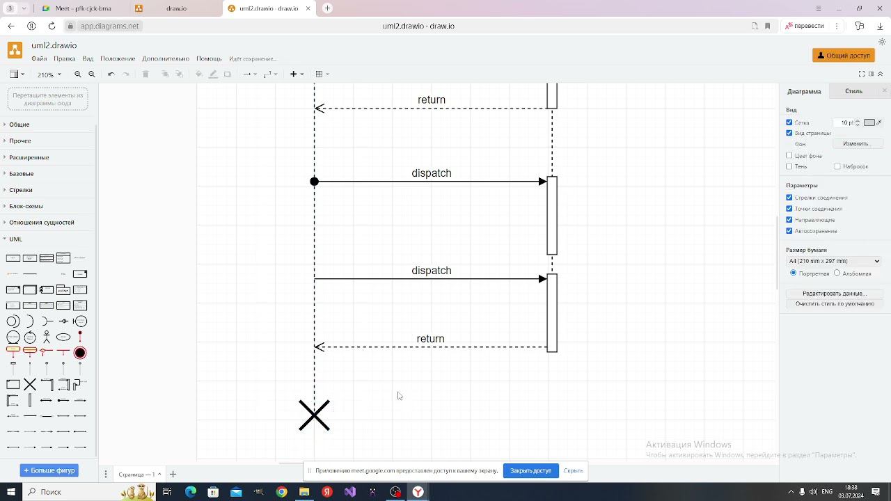Pick the red-ringed black end-state circle shape
891x501 pixels.
80,353
